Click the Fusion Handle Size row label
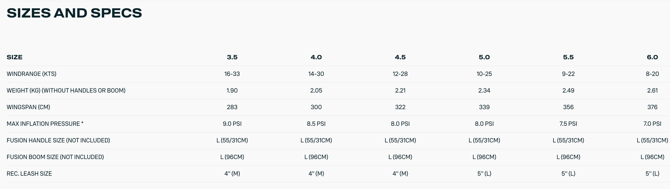Image resolution: width=670 pixels, height=189 pixels. click(x=58, y=140)
